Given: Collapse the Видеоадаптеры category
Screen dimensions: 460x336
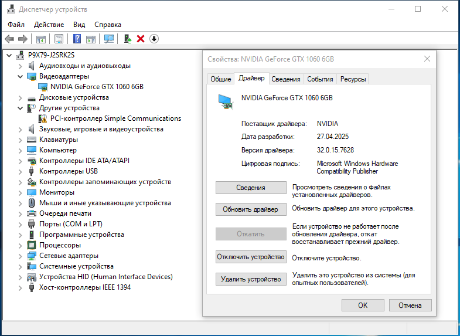Looking at the screenshot, I should click(21, 76).
